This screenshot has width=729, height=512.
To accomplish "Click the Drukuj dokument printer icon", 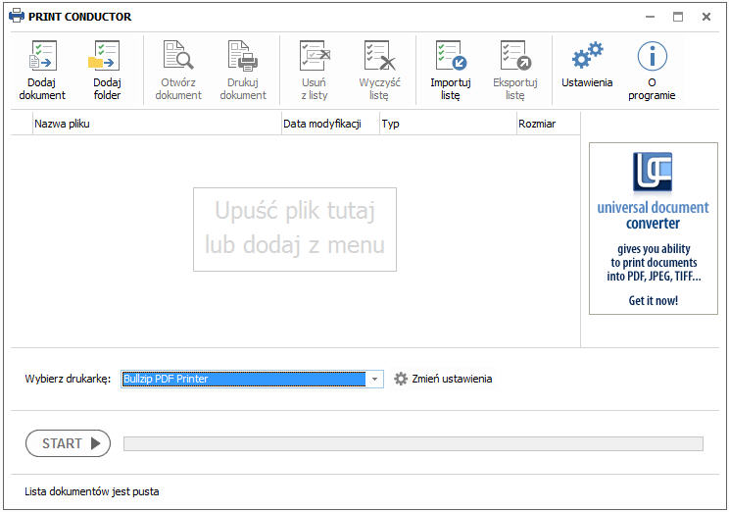I will tap(242, 57).
